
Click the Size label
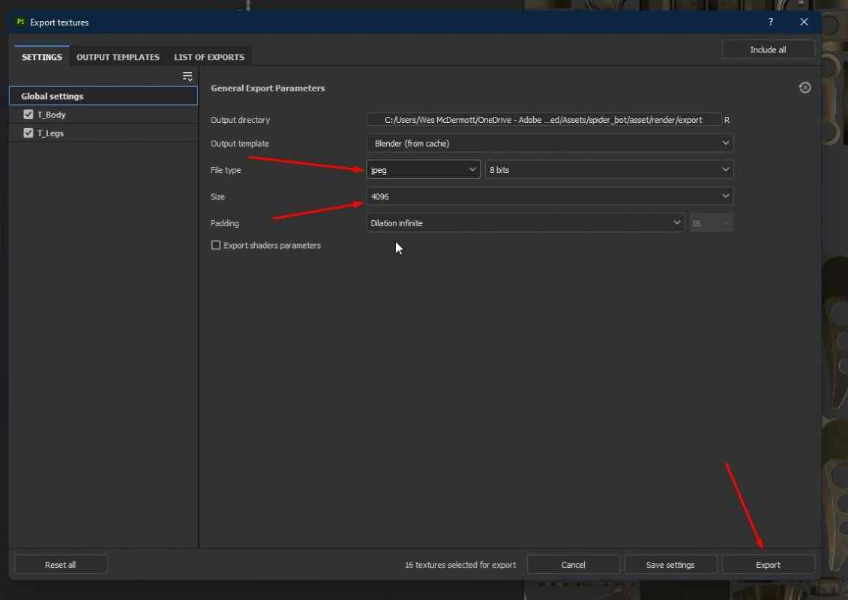coord(217,197)
